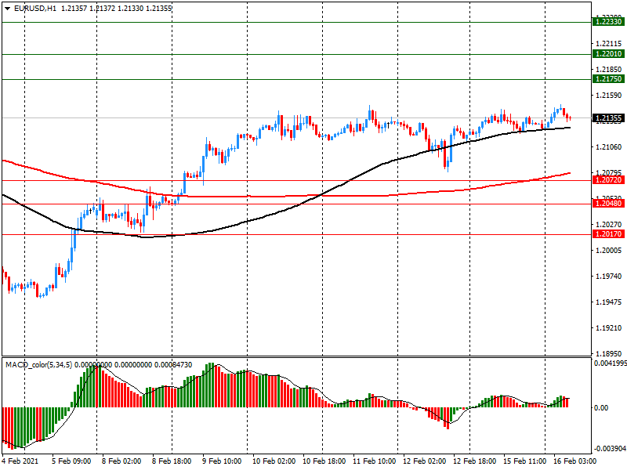This screenshot has height=470, width=627.
Task: Click the 4 Feb 2021 date label
Action: (x=21, y=462)
